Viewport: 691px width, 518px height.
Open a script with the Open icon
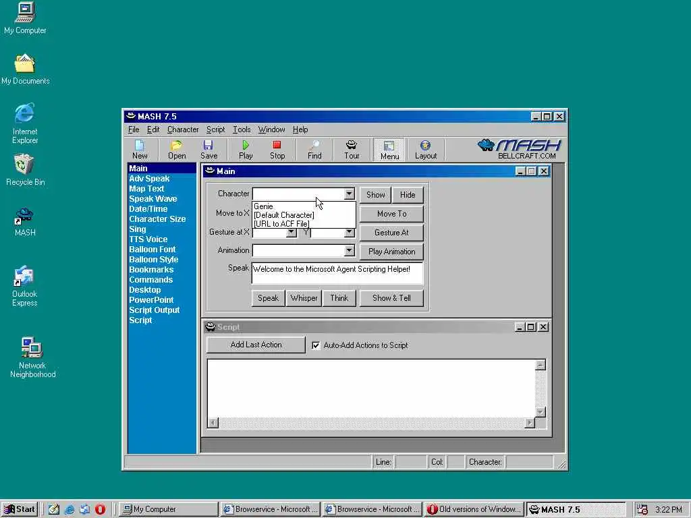click(177, 150)
